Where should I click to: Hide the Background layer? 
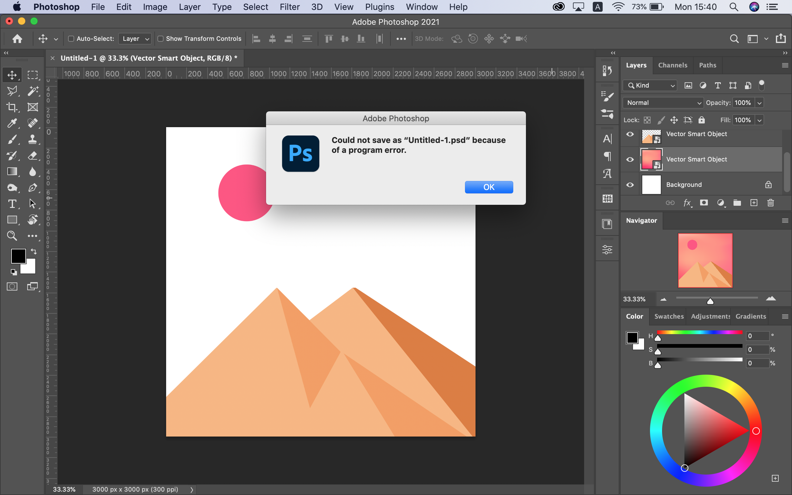coord(630,185)
